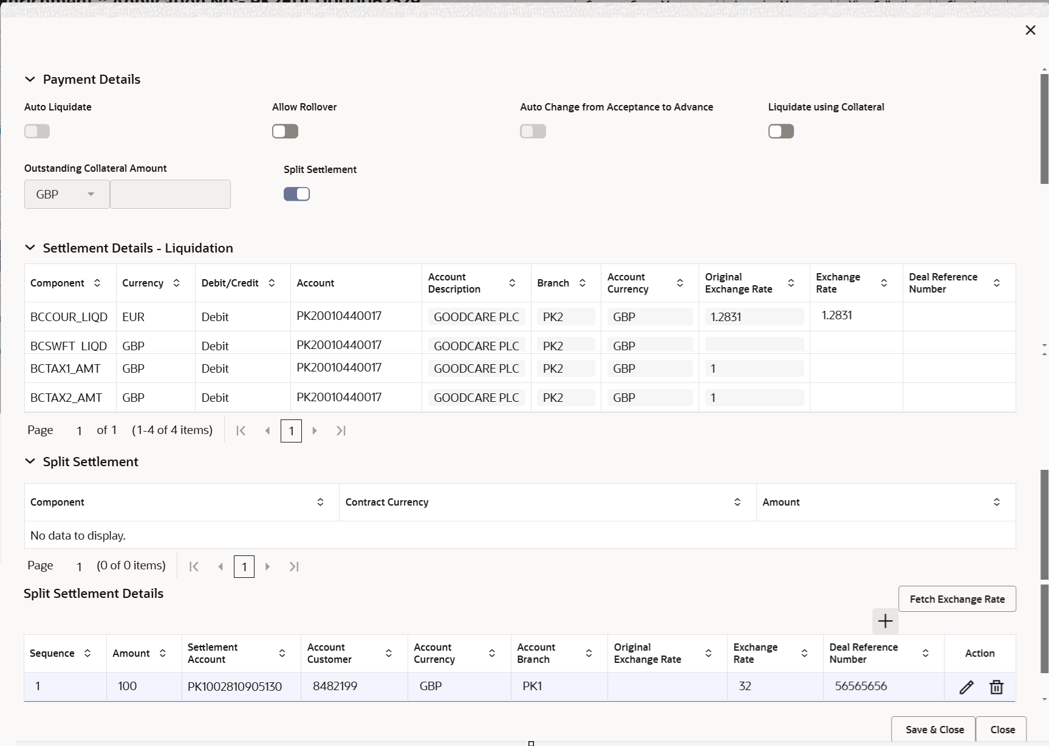Jump to last page of Settlement Details table
The image size is (1049, 746).
click(340, 430)
